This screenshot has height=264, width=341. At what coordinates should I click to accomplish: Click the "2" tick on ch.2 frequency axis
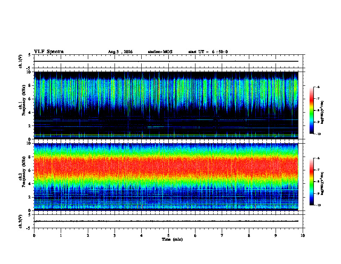click(30, 197)
